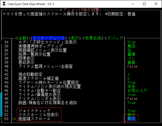Viewport: 162px width, 126px height.
Task: Switch to the 全般 tab
Action: (x=22, y=38)
